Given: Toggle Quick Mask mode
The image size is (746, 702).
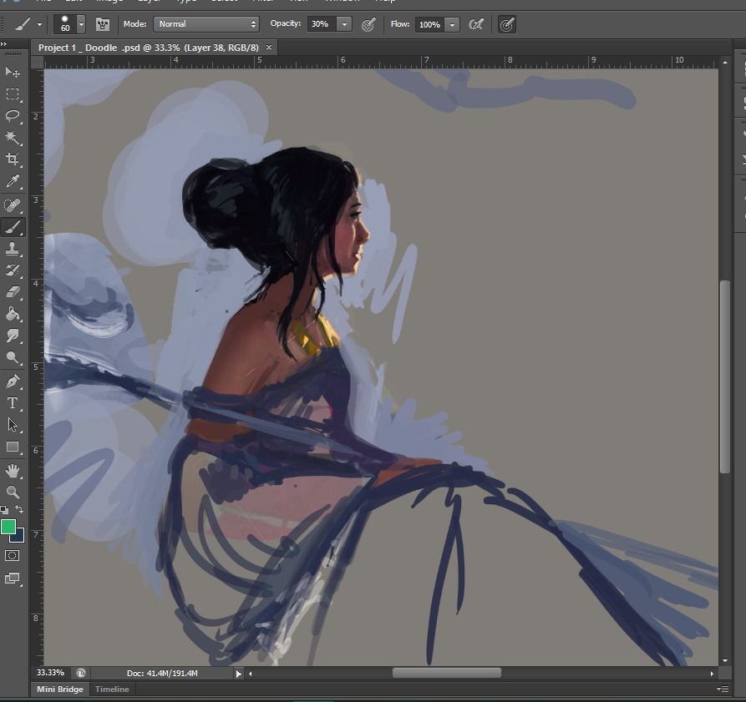Looking at the screenshot, I should click(13, 555).
